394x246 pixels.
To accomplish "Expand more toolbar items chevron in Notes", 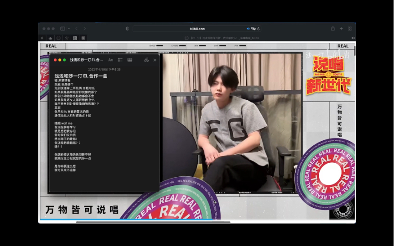I will [x=155, y=60].
